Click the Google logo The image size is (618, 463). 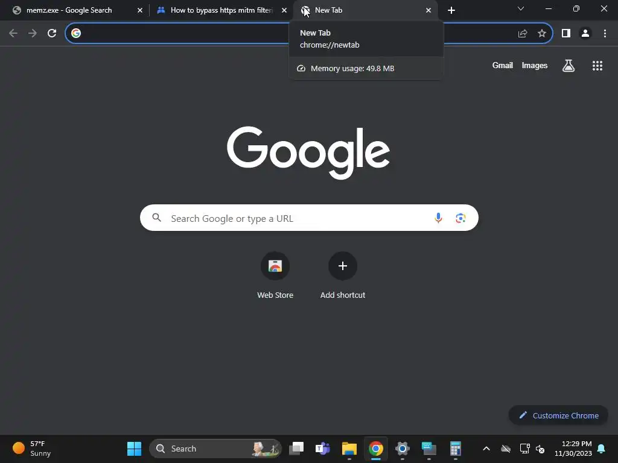tap(308, 153)
